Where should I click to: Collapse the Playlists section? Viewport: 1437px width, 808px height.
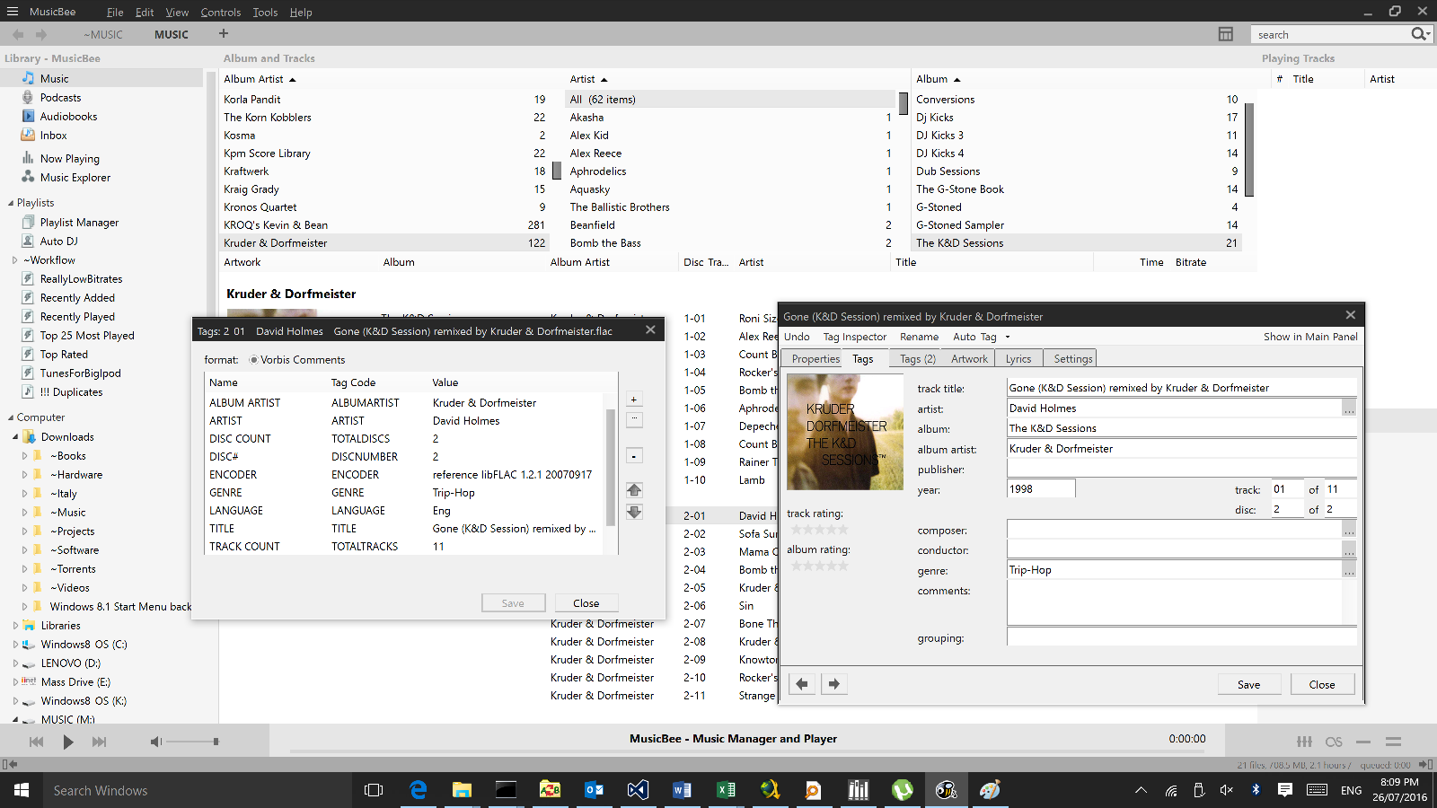pos(11,203)
